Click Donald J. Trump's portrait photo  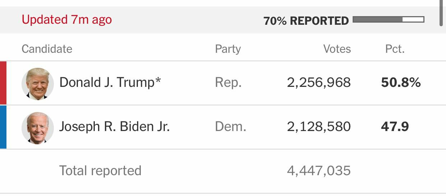pos(38,84)
